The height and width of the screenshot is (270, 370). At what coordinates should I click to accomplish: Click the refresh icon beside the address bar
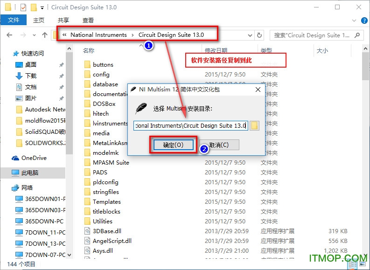tap(259, 35)
